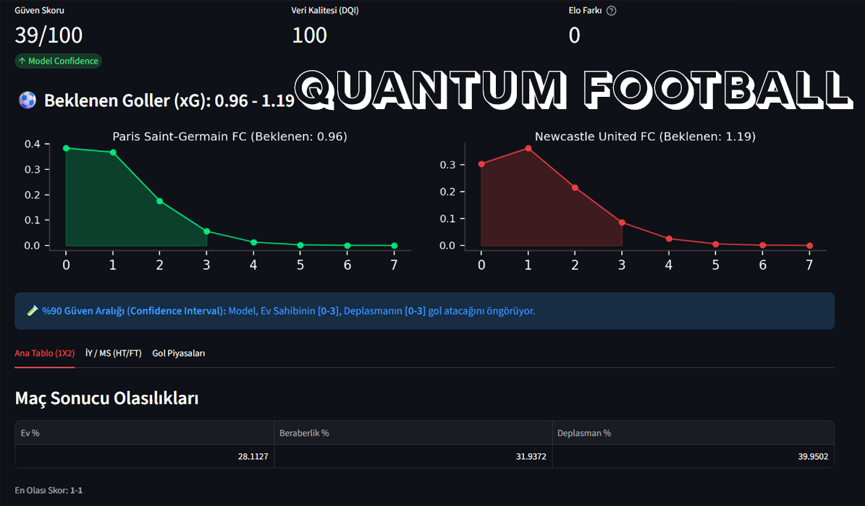Click the En Olası Skor: 1-1 text
This screenshot has height=506, width=865.
(48, 490)
